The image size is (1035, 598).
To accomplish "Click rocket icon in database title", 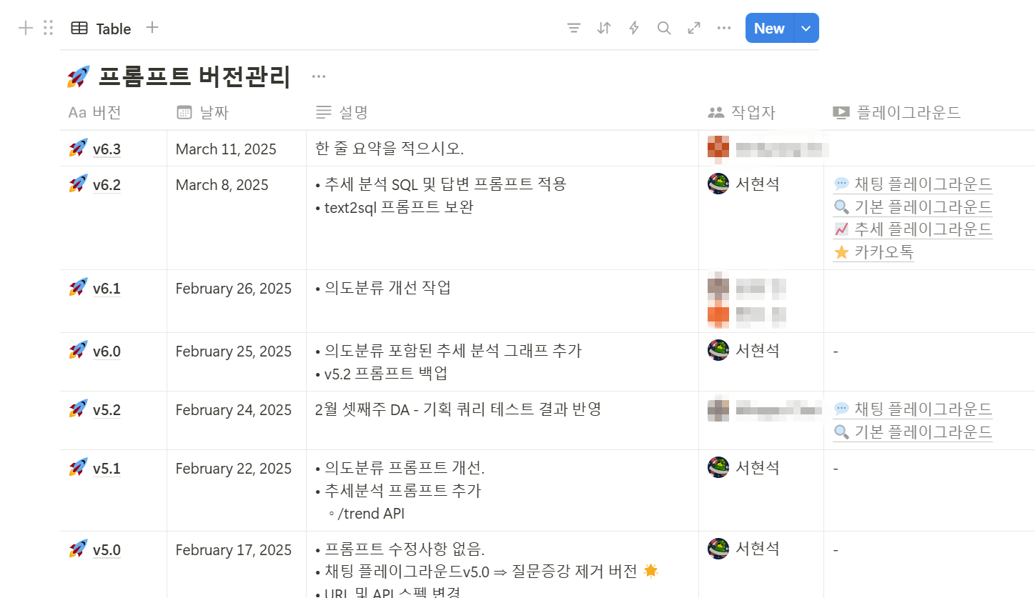I will (78, 76).
